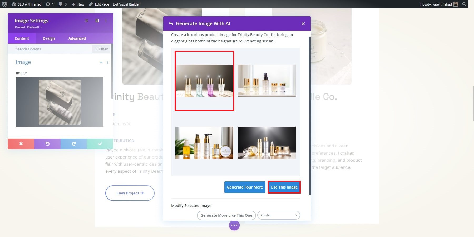This screenshot has width=474, height=237.
Task: Open the Preset: Default dropdown
Action: [28, 27]
